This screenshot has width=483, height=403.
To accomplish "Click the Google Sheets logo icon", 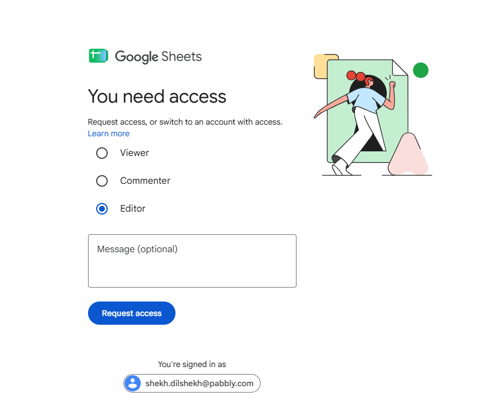I will [x=98, y=56].
